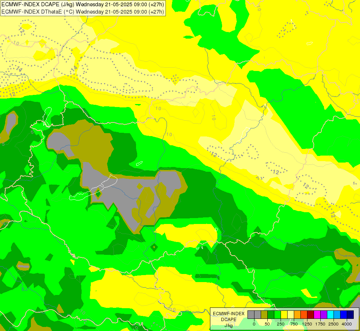Click the cyan legend swatch
The width and height of the screenshot is (360, 331).
(x=330, y=314)
